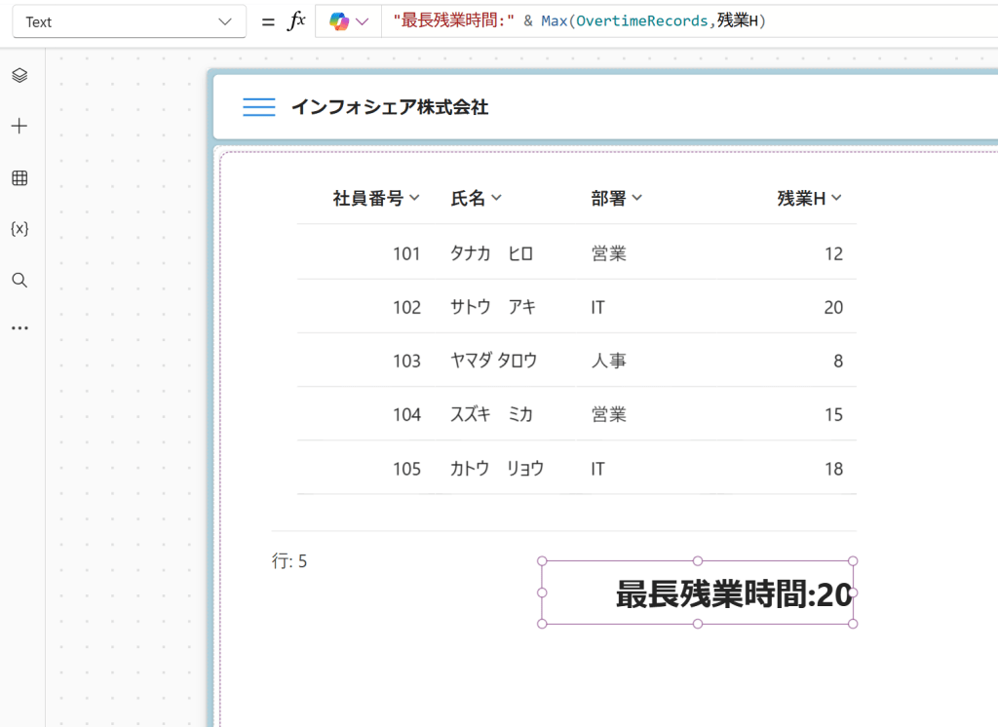This screenshot has width=998, height=727.
Task: Click the インフォシェア株式会社 header title
Action: coord(390,107)
